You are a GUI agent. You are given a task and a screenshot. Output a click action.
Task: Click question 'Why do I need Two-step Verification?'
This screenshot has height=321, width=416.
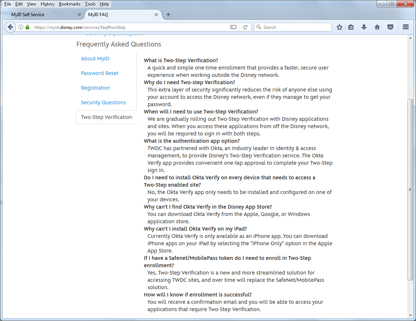click(190, 83)
